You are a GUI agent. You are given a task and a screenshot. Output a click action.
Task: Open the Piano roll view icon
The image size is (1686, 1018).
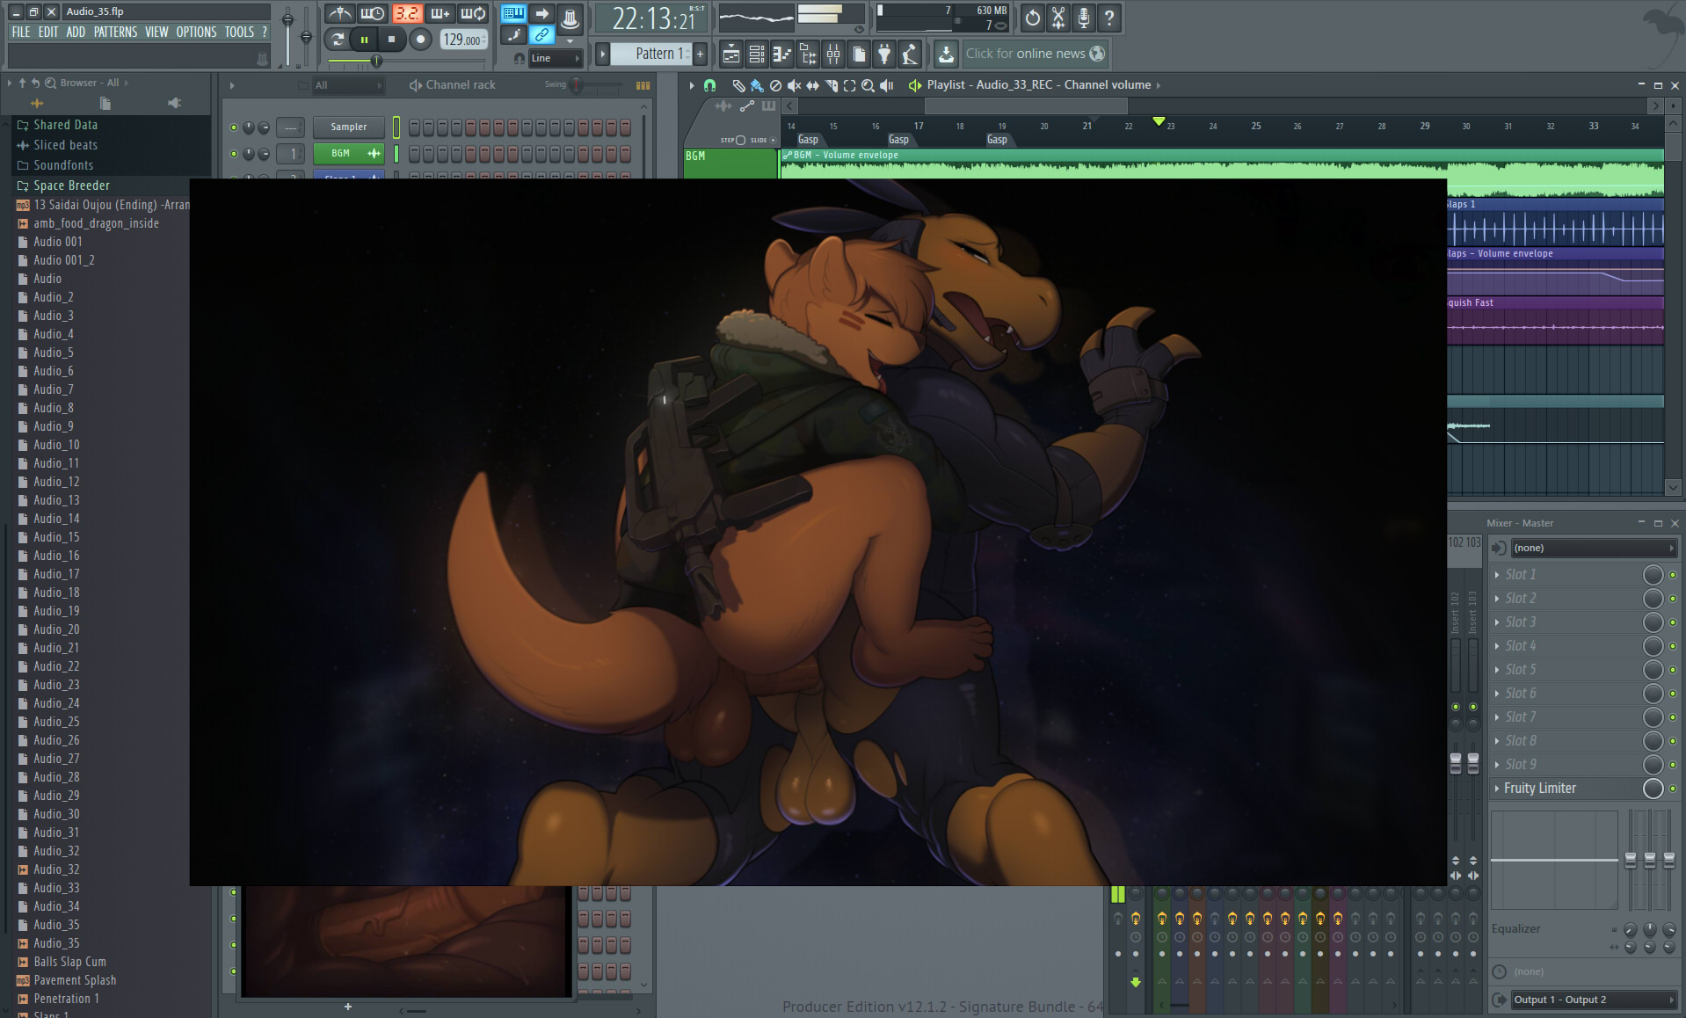coord(782,55)
